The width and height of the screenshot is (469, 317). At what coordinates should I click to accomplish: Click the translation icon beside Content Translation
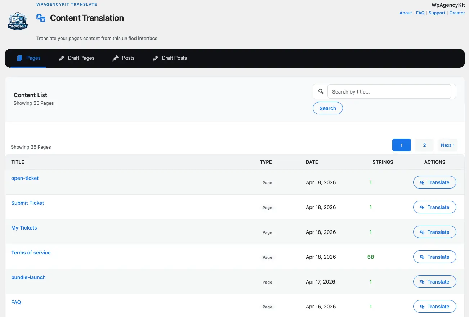(x=41, y=18)
